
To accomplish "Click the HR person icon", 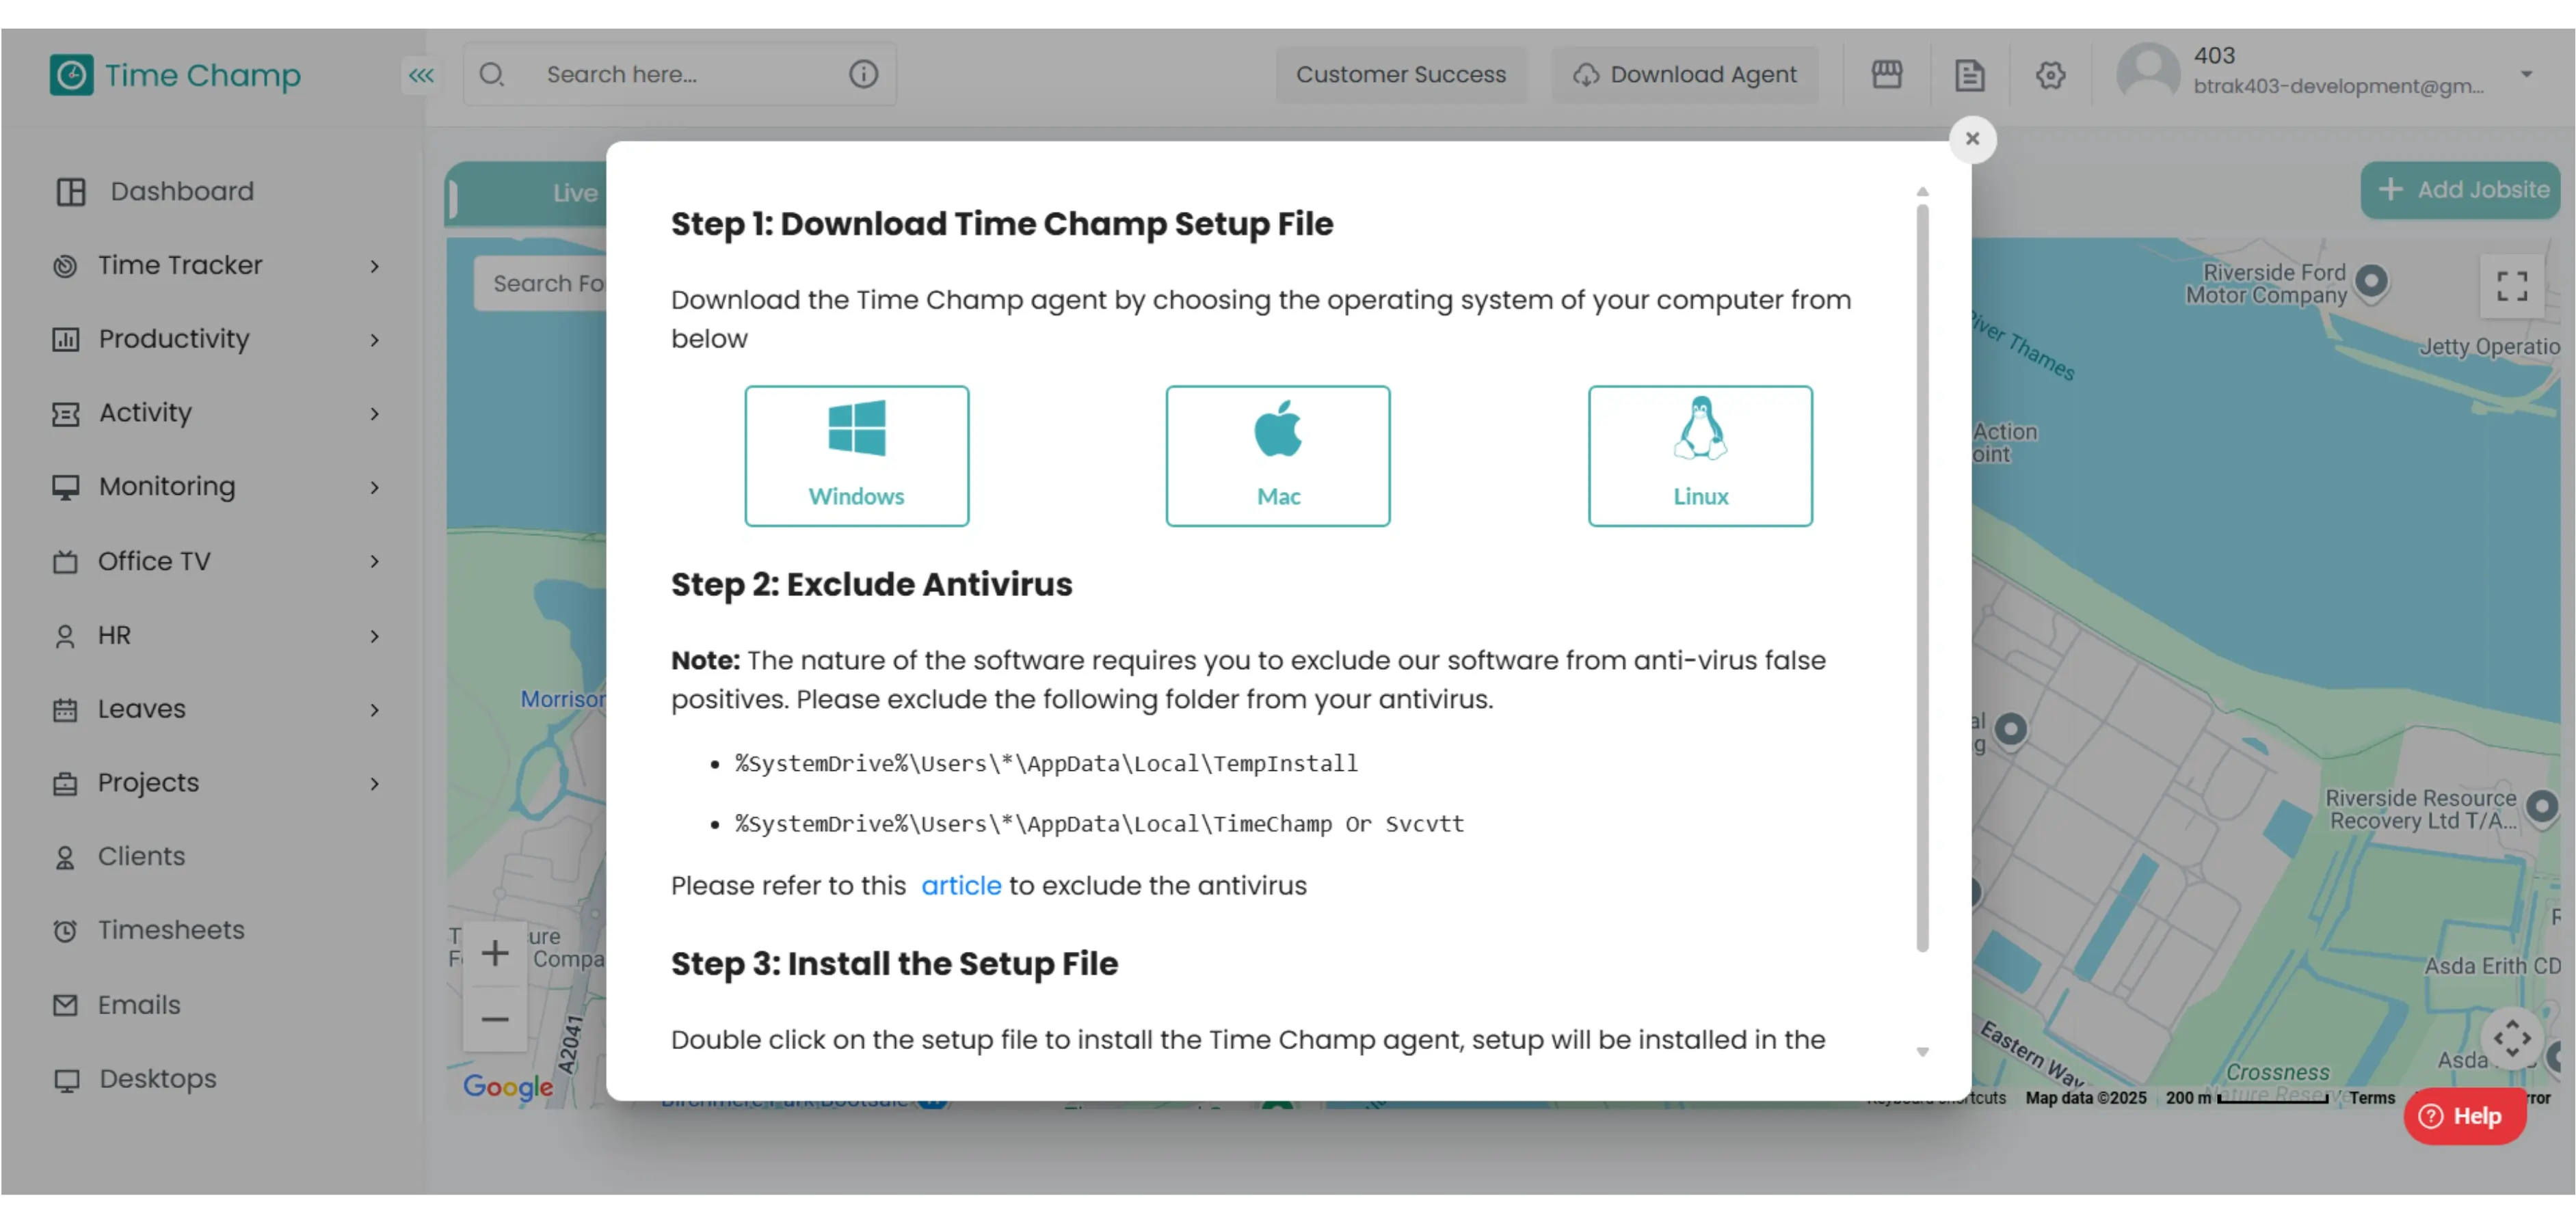I will pos(65,636).
